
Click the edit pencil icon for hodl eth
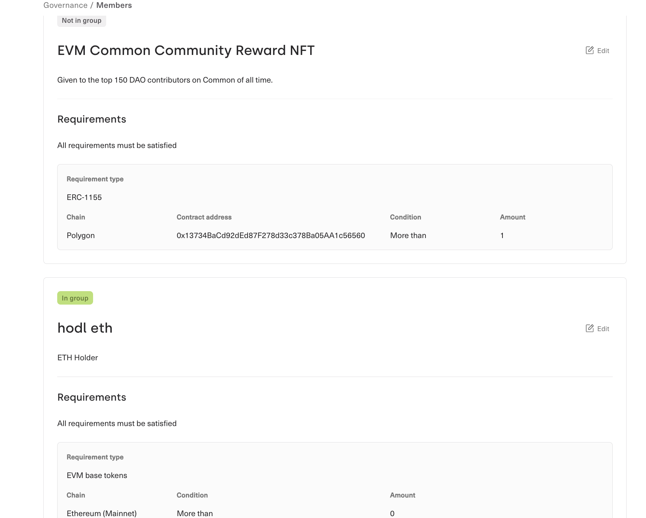(x=590, y=329)
